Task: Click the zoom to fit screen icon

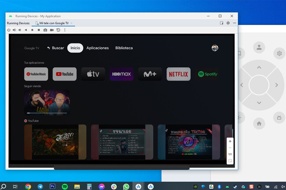Action: point(230,161)
